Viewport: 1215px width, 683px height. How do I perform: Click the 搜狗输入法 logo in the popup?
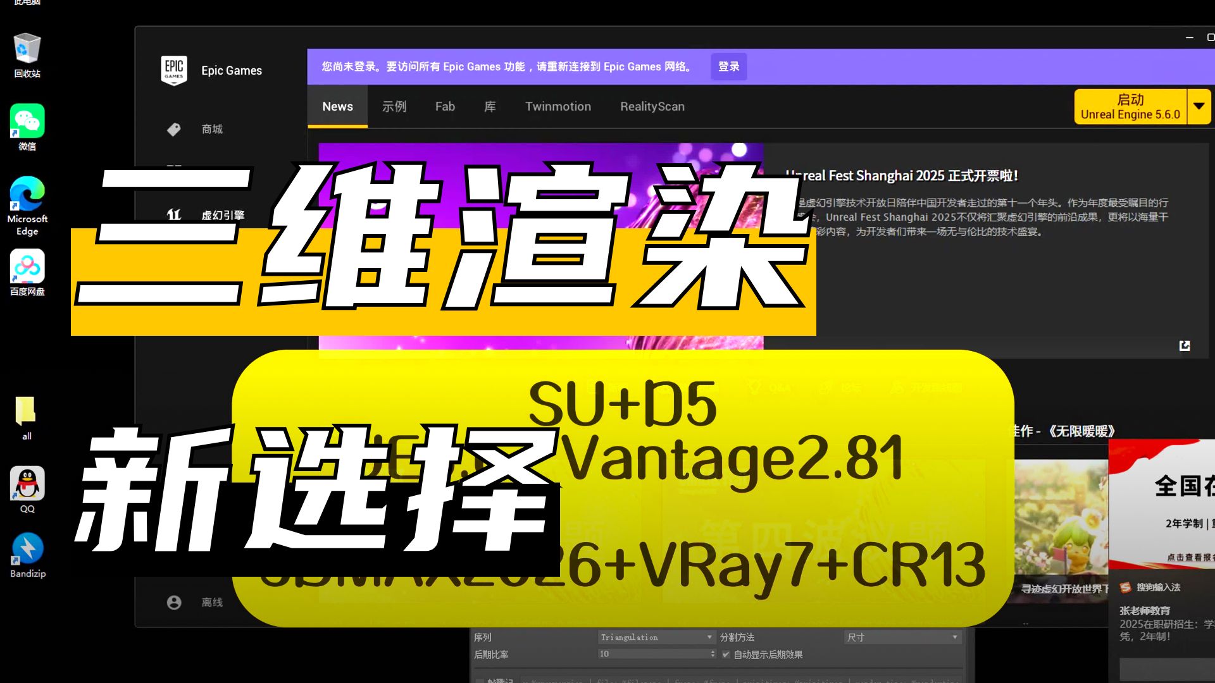1126,588
